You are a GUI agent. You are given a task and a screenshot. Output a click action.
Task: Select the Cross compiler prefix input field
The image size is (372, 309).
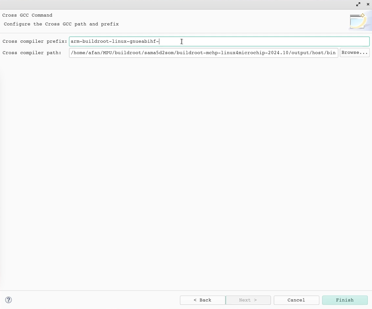[219, 41]
